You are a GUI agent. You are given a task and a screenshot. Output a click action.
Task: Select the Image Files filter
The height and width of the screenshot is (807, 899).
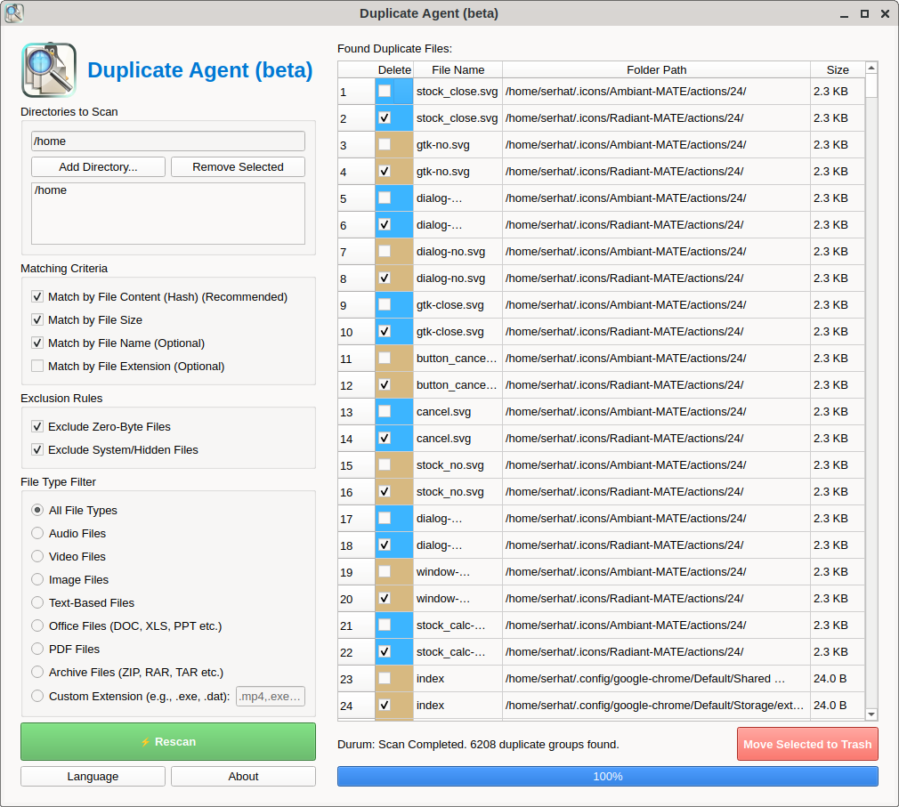(37, 580)
